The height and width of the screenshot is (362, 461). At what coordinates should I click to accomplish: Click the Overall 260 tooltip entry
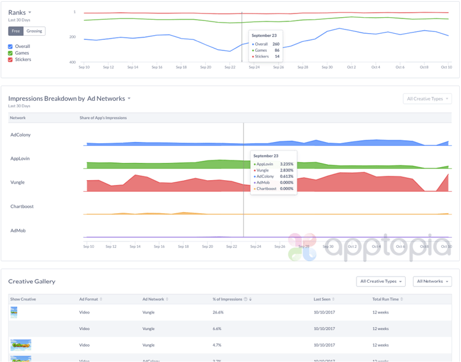[x=266, y=44]
